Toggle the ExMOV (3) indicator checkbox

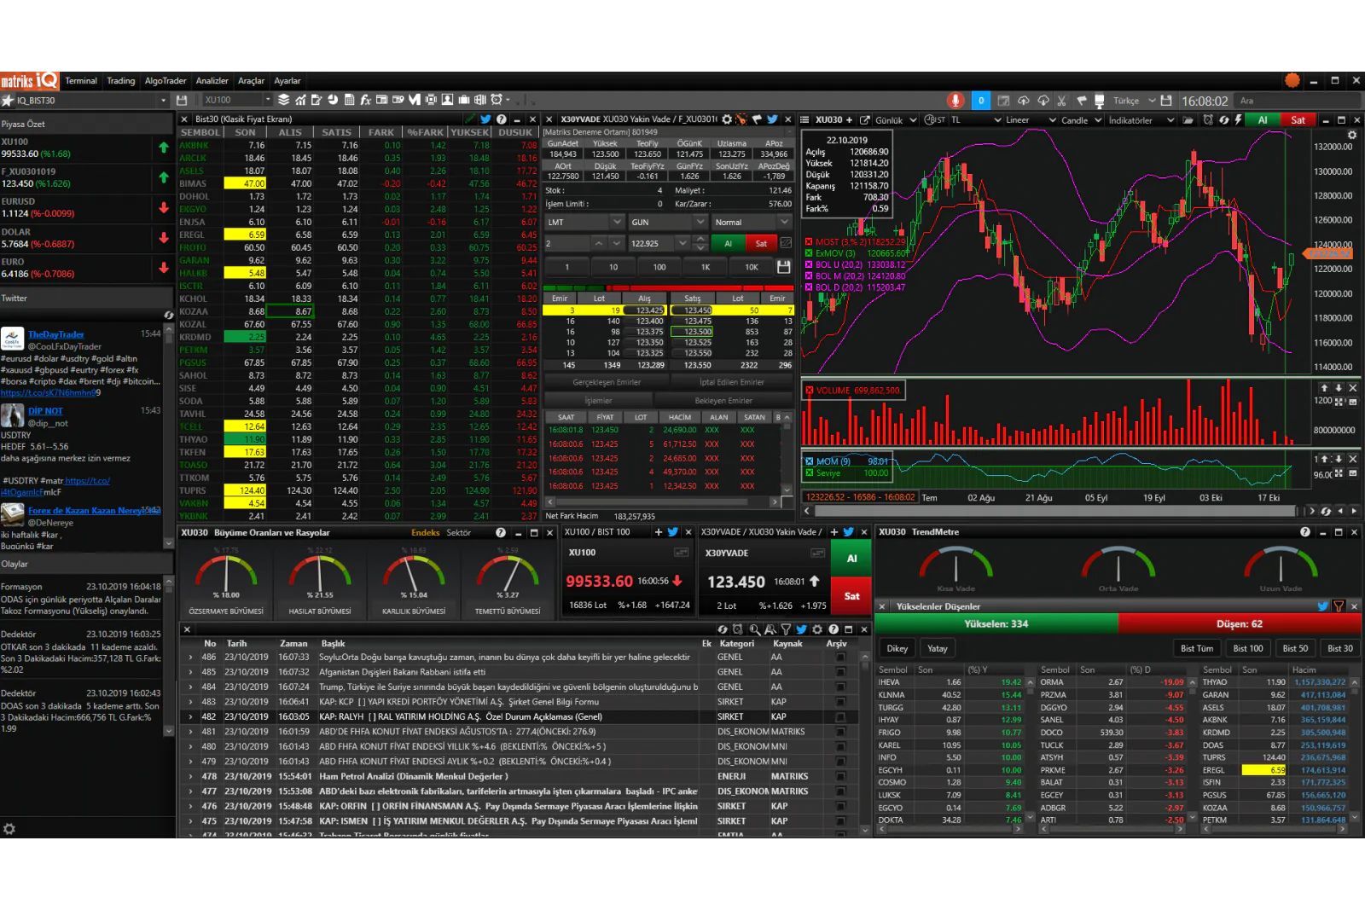click(x=809, y=253)
